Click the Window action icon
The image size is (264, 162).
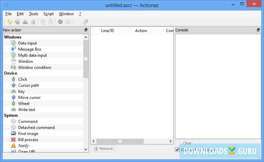click(13, 61)
